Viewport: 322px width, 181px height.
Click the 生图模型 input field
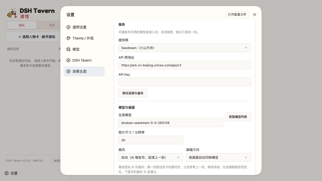[171, 123]
